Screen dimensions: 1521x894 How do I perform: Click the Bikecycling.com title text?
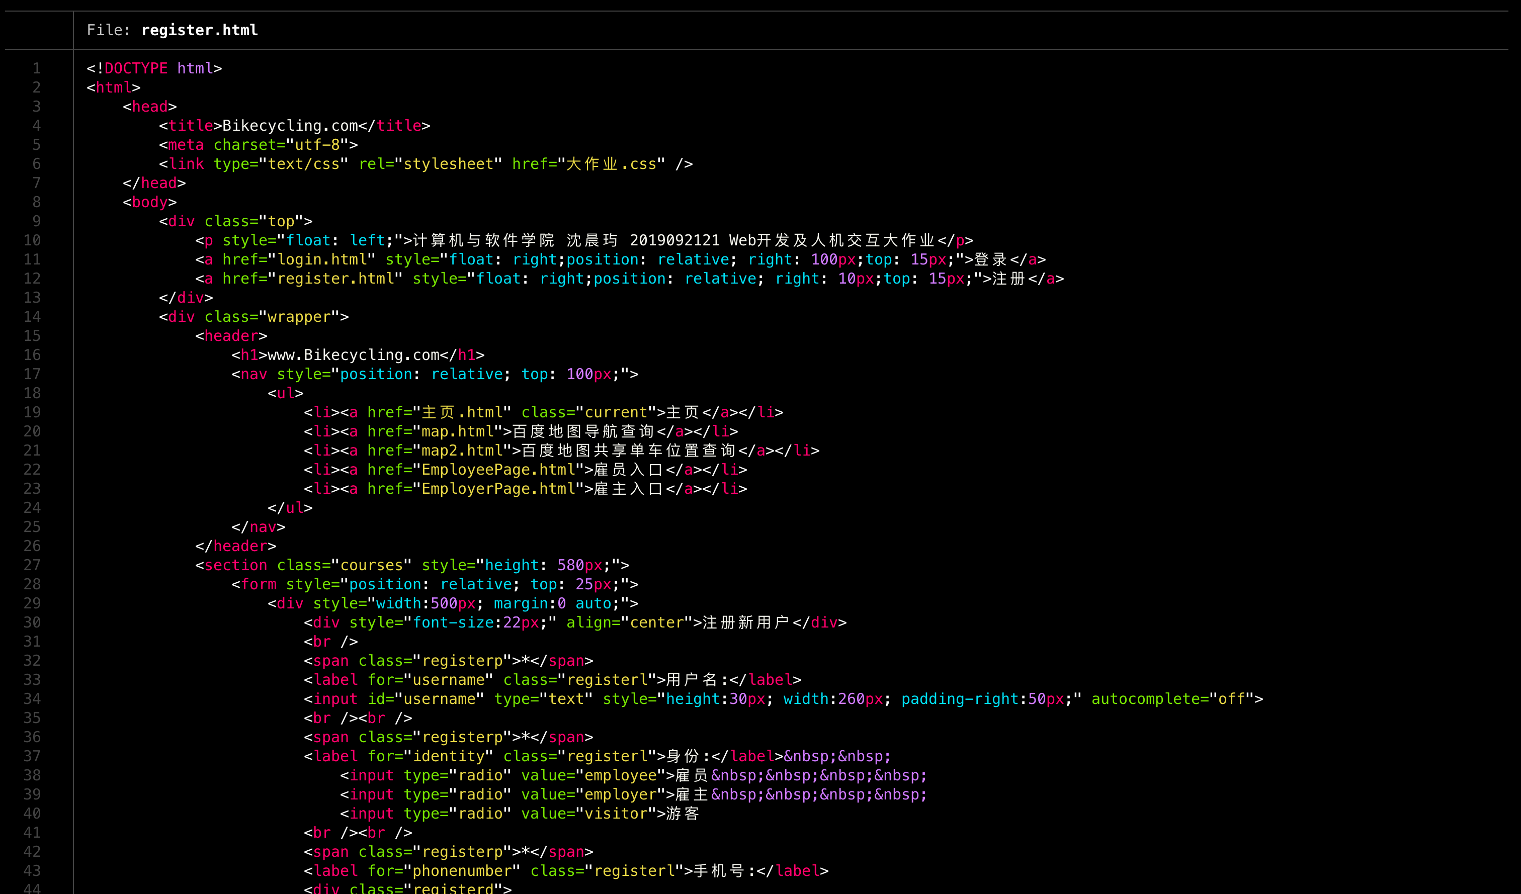[290, 126]
